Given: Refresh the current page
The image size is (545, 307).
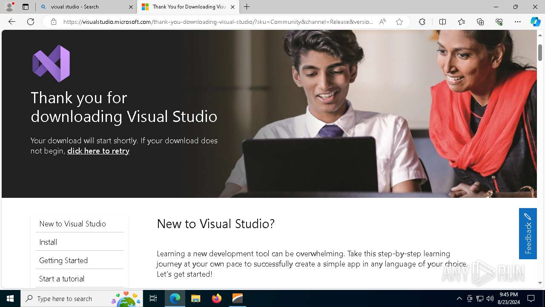Looking at the screenshot, I should (31, 22).
